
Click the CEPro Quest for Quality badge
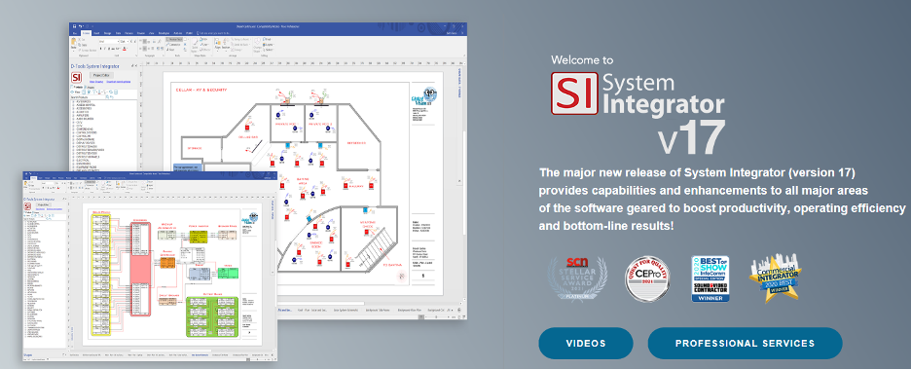pyautogui.click(x=647, y=277)
